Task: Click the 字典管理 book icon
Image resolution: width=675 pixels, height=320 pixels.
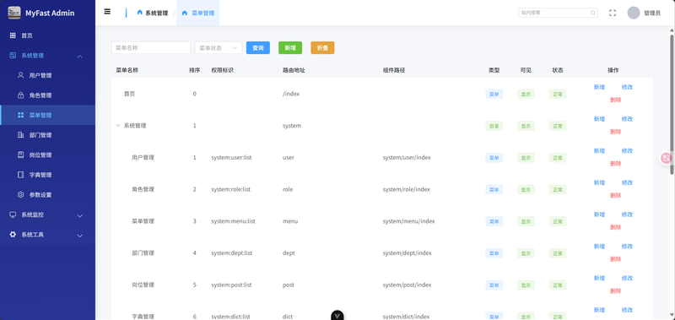Action: pyautogui.click(x=20, y=175)
